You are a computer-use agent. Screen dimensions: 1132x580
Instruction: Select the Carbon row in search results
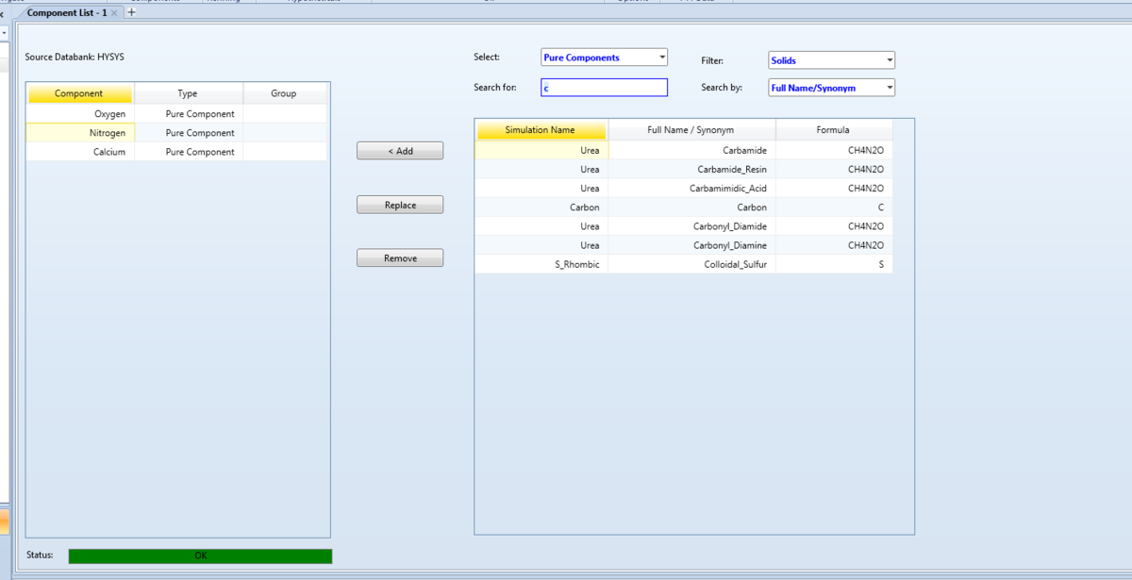683,207
